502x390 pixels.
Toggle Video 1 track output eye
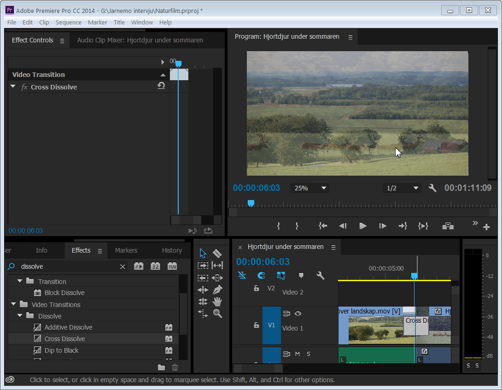point(298,313)
